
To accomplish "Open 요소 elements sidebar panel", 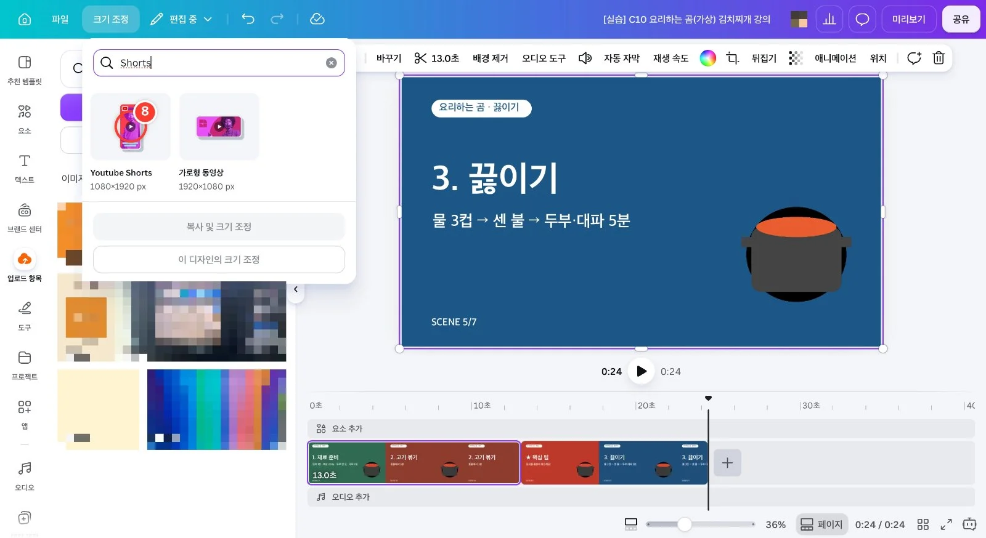I will (25, 119).
